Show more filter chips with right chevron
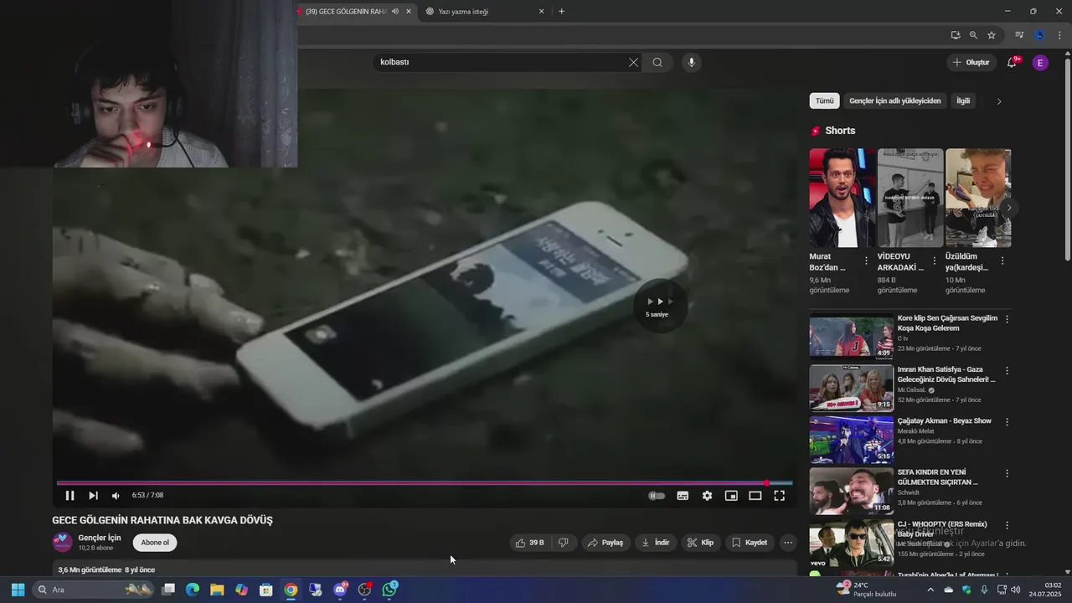This screenshot has height=603, width=1072. pyautogui.click(x=998, y=101)
